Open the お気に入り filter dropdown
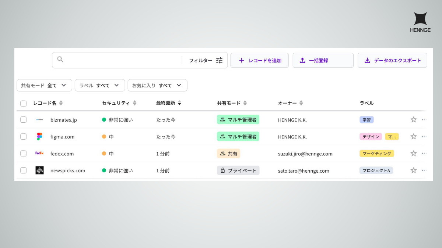The image size is (442, 248). [x=157, y=85]
